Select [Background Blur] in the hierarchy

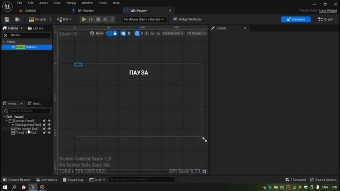coord(28,125)
